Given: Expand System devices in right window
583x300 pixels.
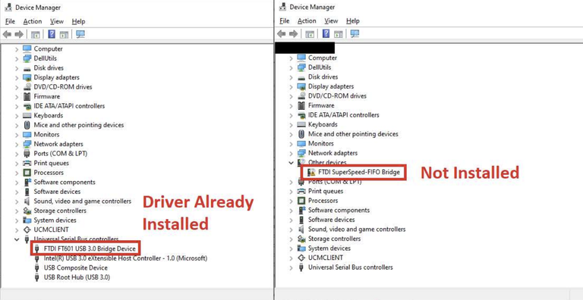Looking at the screenshot, I should coord(291,248).
